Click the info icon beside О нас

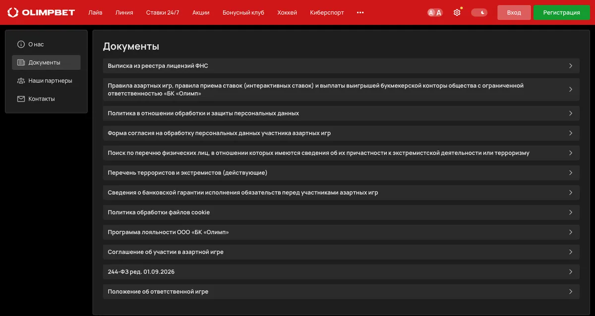click(x=21, y=44)
